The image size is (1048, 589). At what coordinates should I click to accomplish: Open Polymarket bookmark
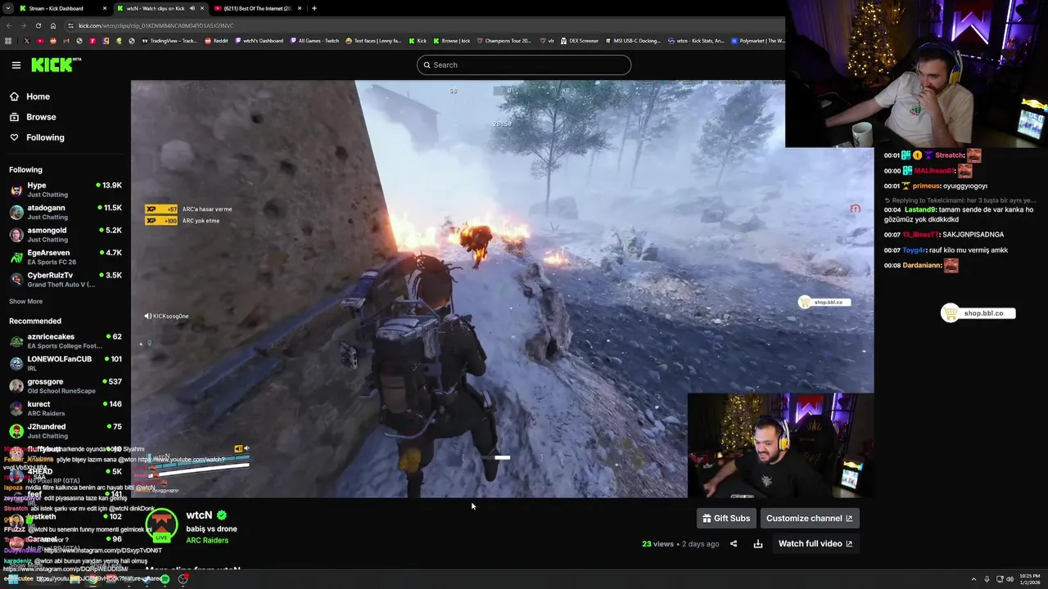[x=758, y=41]
